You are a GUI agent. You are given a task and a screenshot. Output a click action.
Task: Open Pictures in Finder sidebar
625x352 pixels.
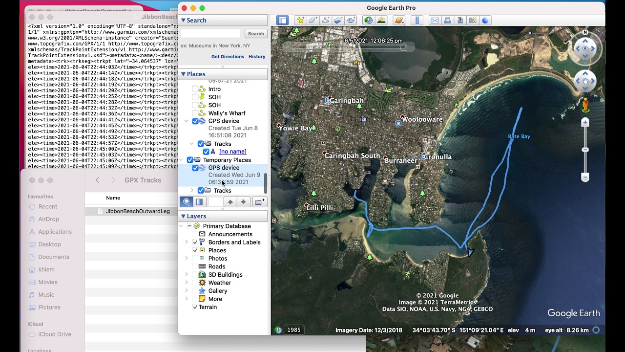[49, 308]
